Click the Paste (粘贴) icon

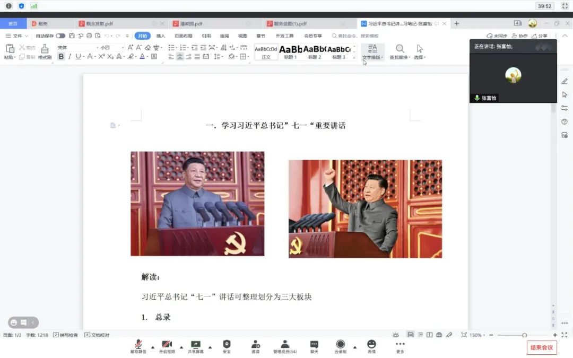(10, 49)
